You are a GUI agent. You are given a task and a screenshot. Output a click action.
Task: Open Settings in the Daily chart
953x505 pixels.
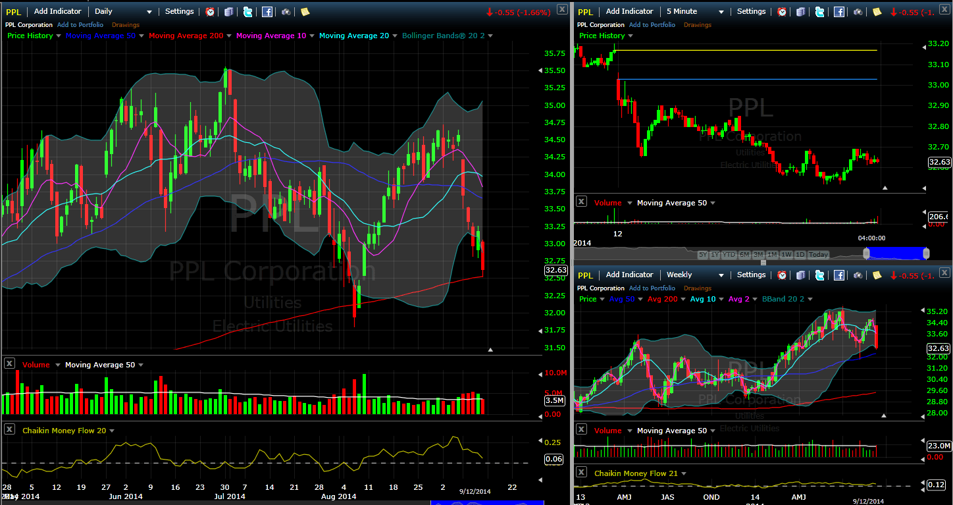coord(180,11)
